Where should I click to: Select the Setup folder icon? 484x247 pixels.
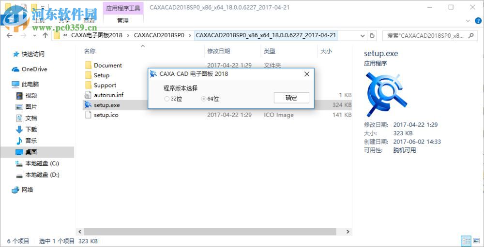[x=88, y=75]
